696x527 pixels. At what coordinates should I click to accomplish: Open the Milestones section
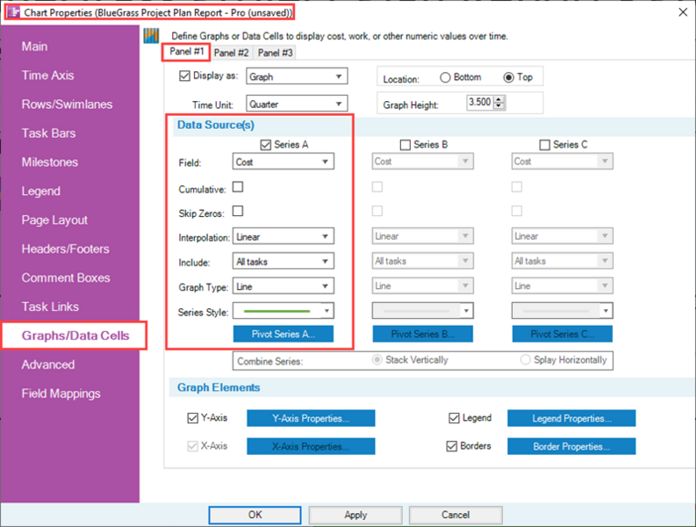point(50,162)
